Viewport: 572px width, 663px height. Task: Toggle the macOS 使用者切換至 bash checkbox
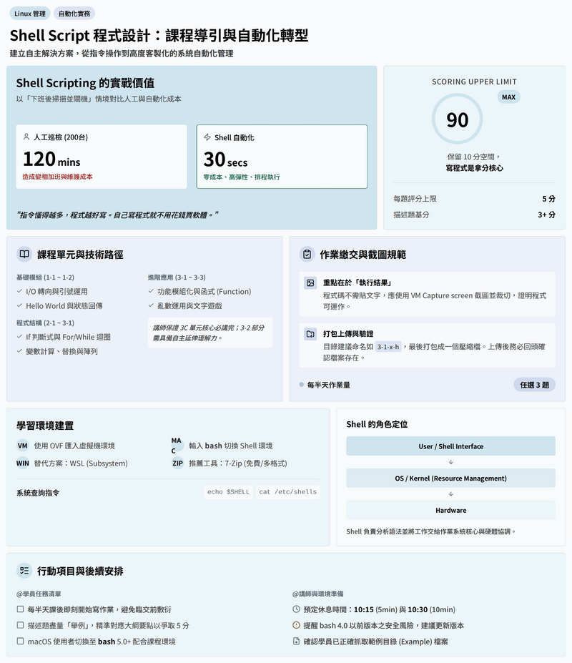(x=20, y=642)
